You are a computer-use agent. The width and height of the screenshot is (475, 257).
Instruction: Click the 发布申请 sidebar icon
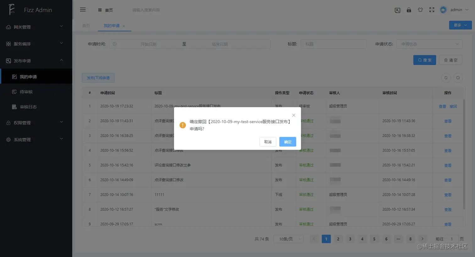tap(8, 61)
